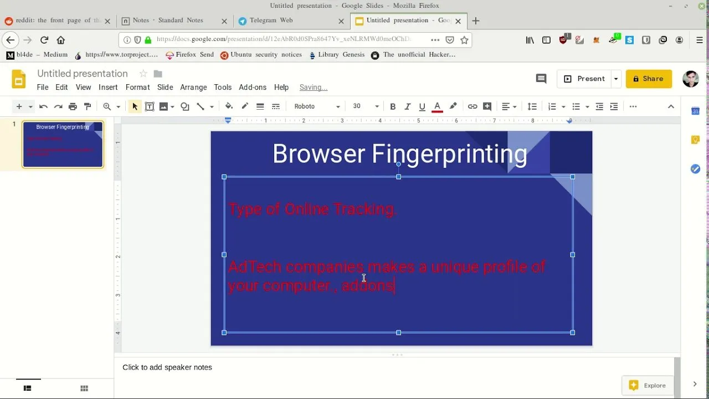
Task: Choose the Select arrow cursor tool
Action: coord(135,106)
